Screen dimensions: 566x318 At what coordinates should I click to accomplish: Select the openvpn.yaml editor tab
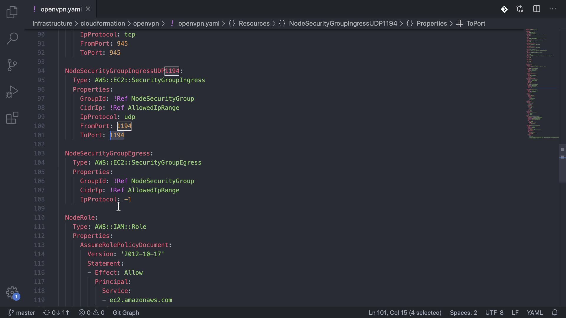(x=61, y=9)
